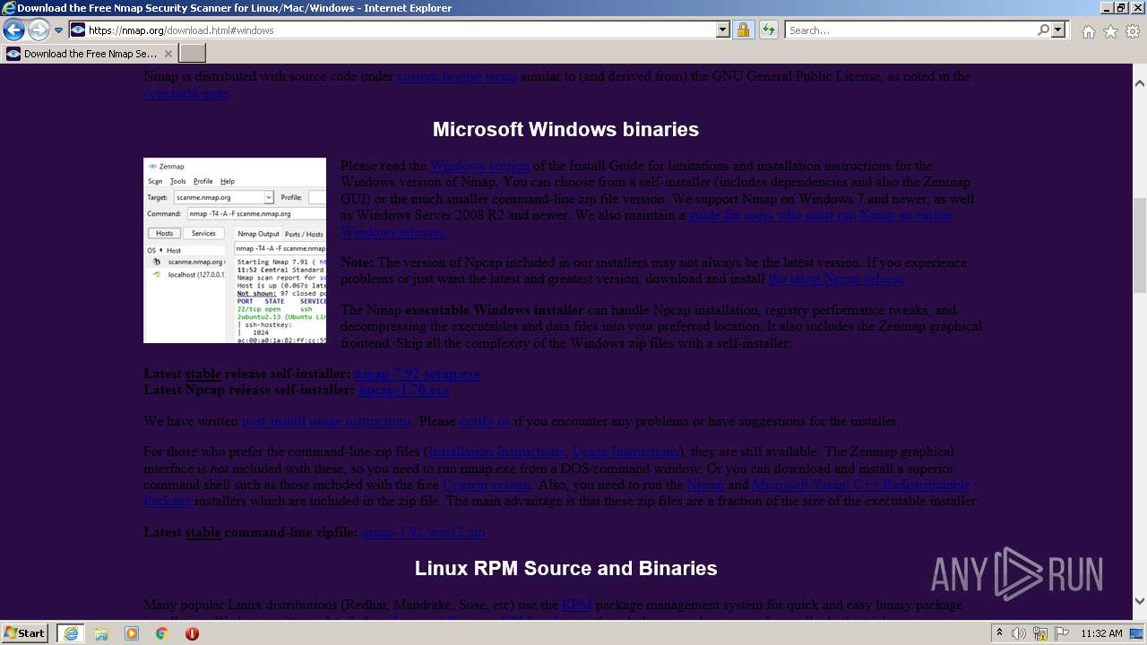Download nmap-7.92-setup.exe
Image resolution: width=1147 pixels, height=645 pixels.
[418, 374]
